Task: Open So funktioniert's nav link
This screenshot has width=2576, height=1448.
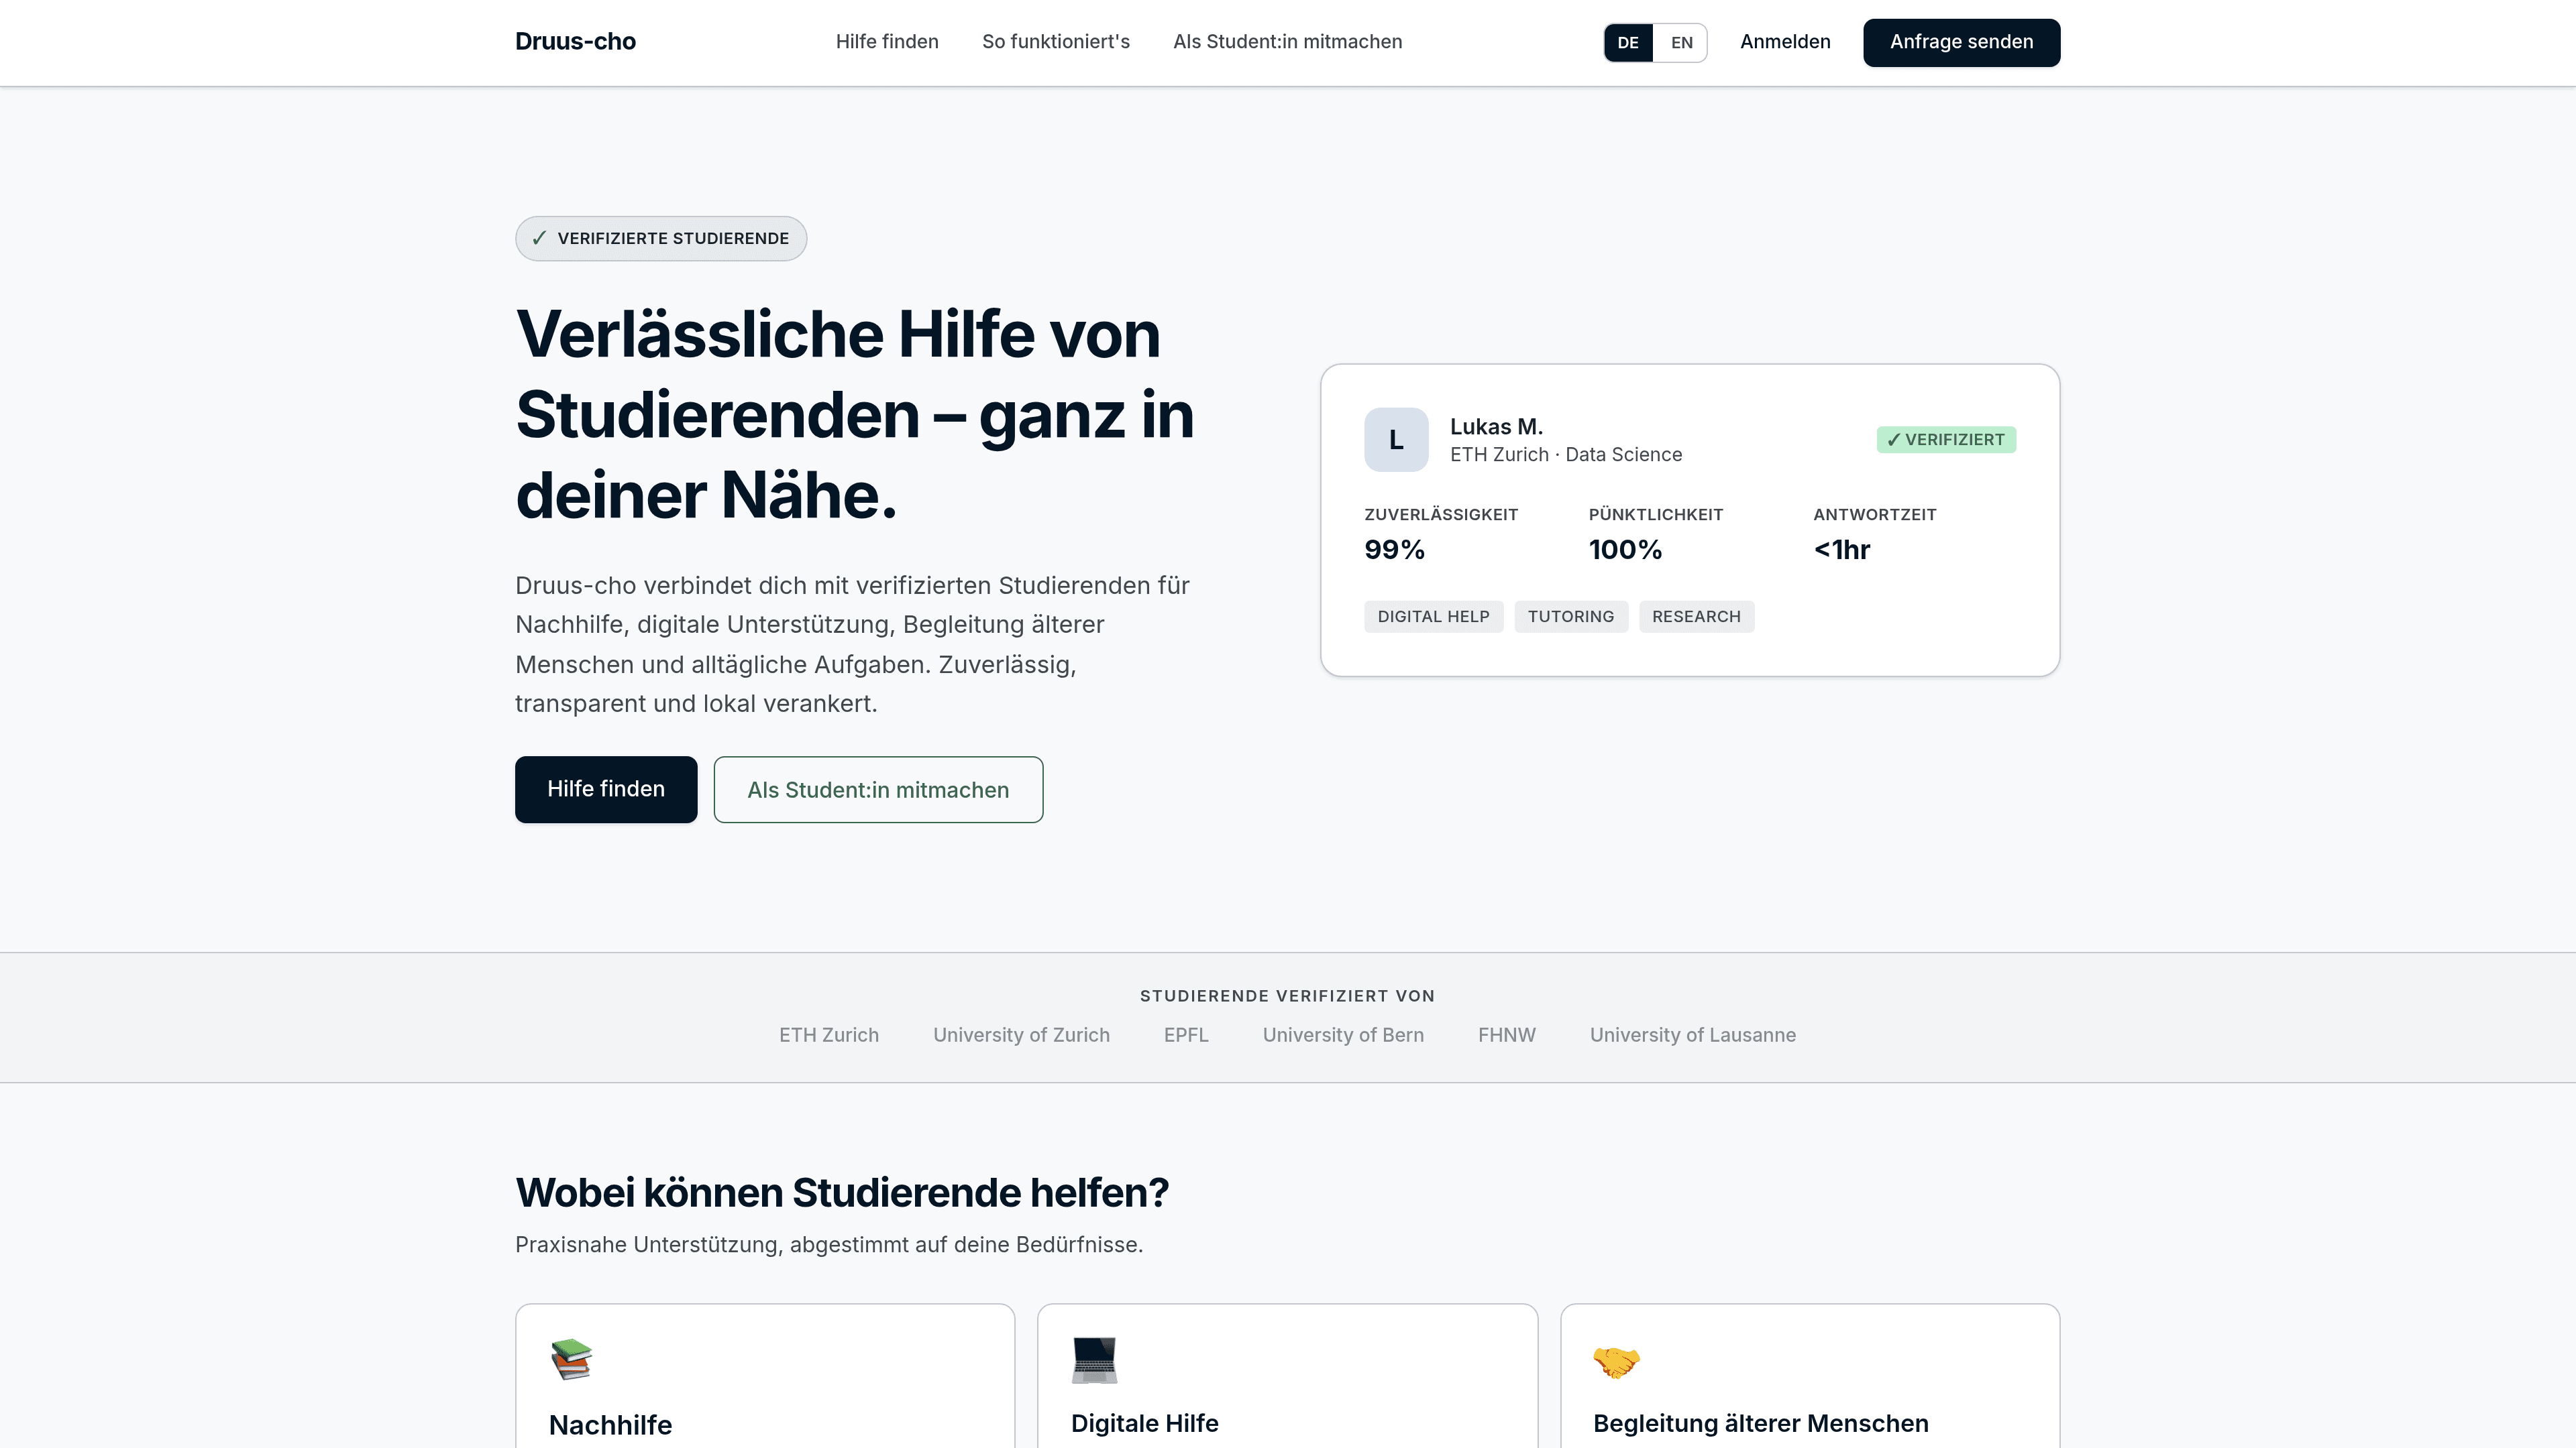Action: tap(1056, 42)
